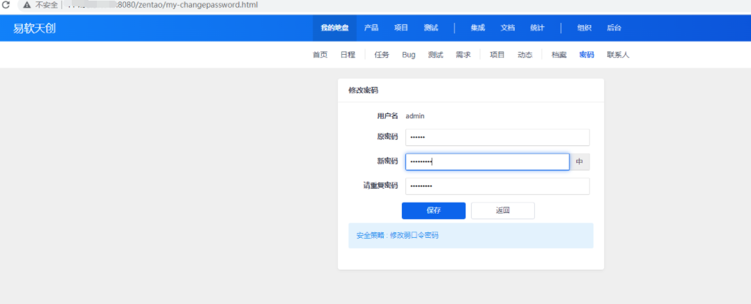Click the 易软天创 logo
751x304 pixels.
34,28
